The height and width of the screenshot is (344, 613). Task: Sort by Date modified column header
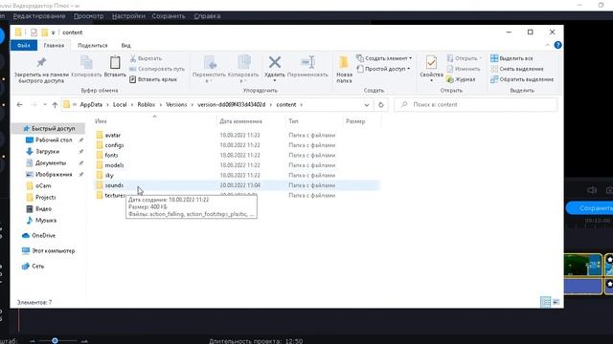pos(240,121)
